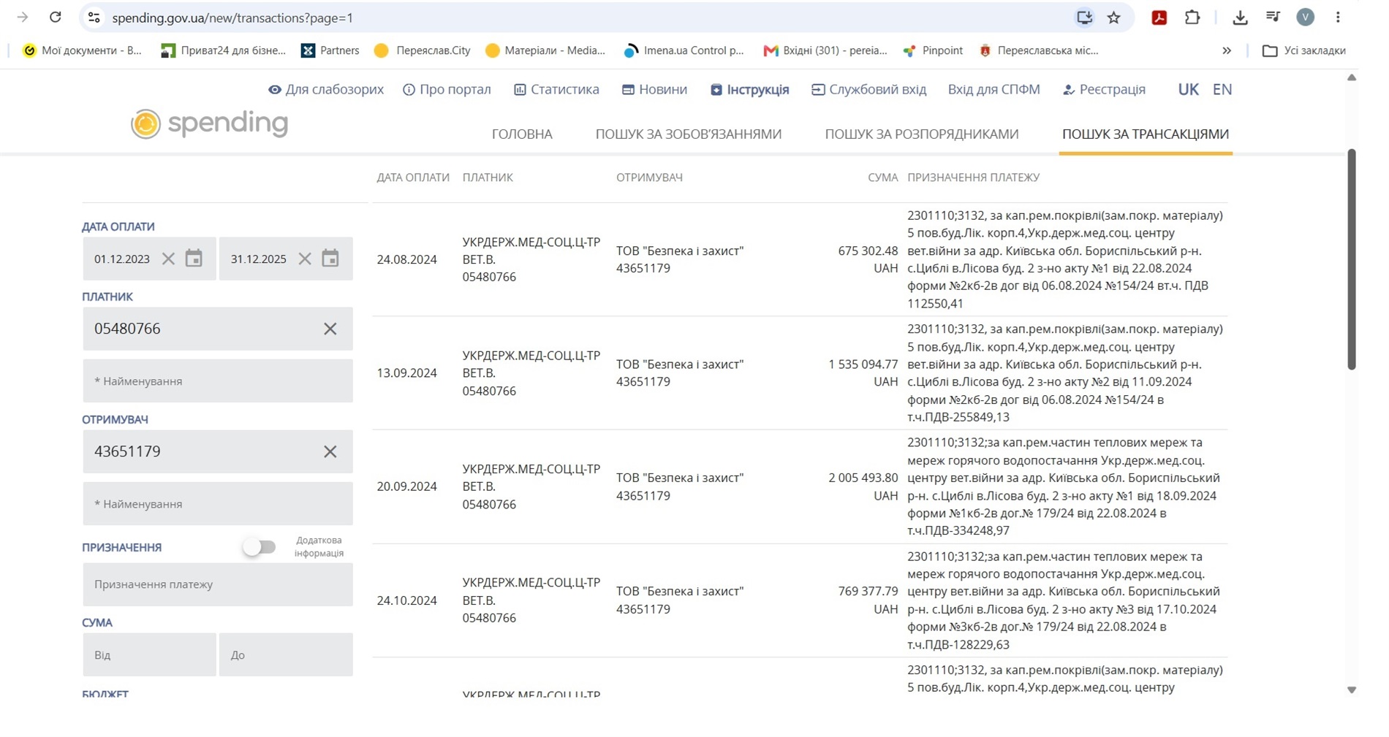The image size is (1389, 737).
Task: Toggle 'Додаткова інформація' switch
Action: [x=260, y=546]
